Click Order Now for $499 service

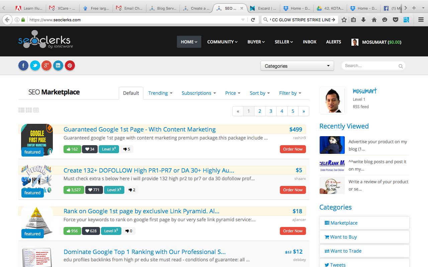click(293, 149)
